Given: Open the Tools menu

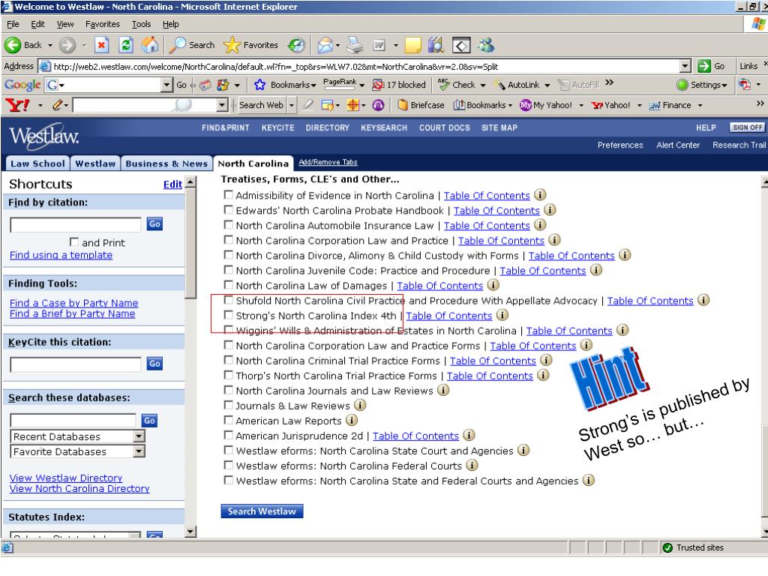Looking at the screenshot, I should (x=141, y=24).
